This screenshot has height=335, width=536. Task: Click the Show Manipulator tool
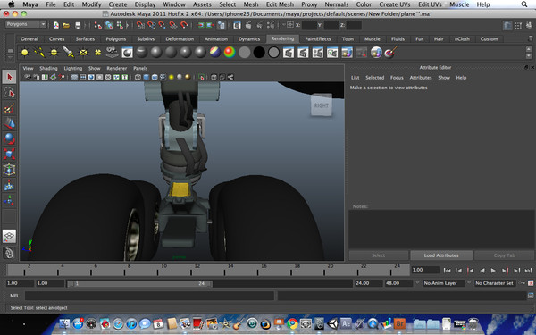(x=9, y=200)
